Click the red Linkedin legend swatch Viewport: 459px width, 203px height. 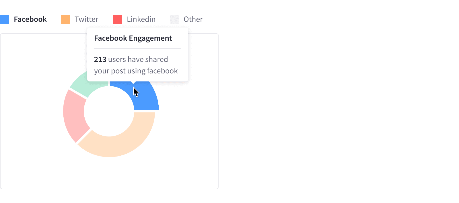118,19
